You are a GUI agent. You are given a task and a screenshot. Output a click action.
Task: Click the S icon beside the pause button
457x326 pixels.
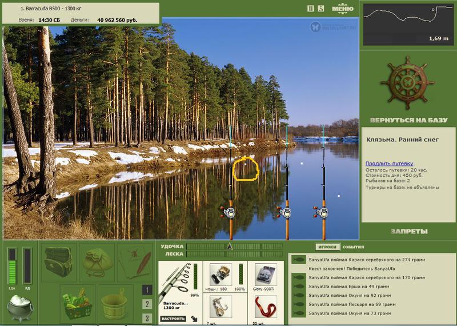coord(321,9)
